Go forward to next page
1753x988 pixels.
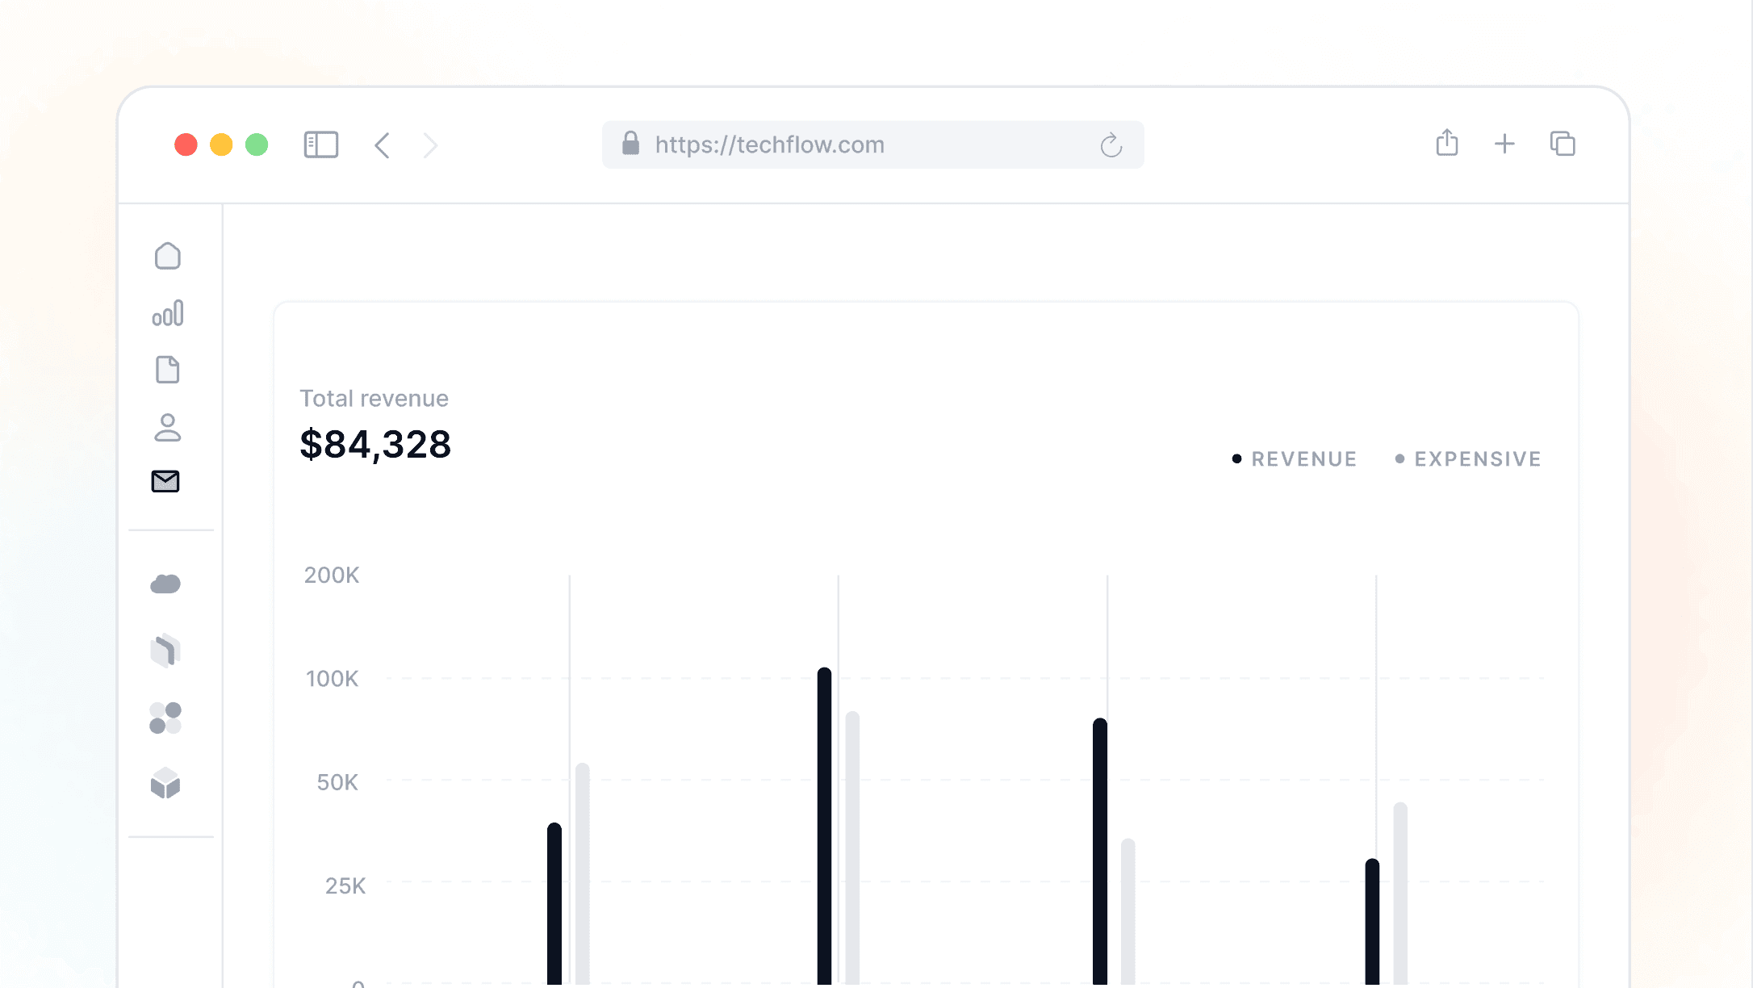tap(430, 145)
